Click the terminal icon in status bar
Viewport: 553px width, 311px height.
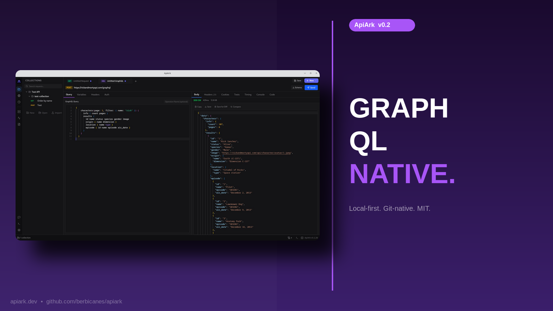tap(297, 238)
